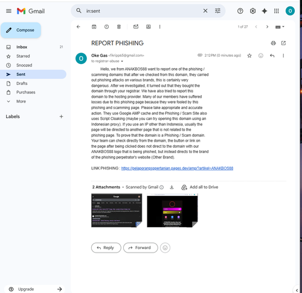Open the Google search screenshot attachment

pyautogui.click(x=117, y=210)
